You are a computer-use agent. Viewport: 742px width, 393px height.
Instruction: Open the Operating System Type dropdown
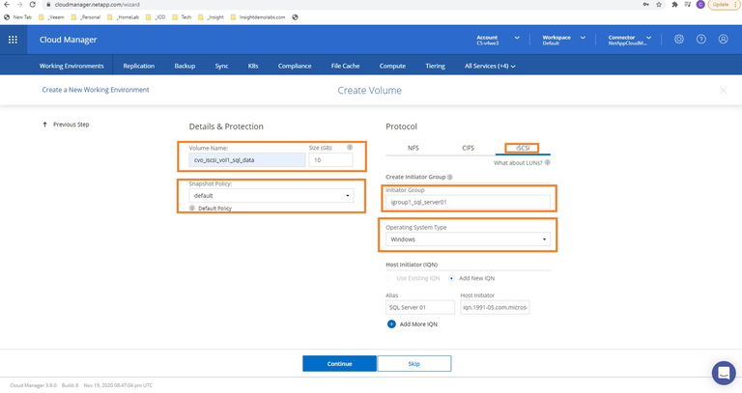[468, 239]
